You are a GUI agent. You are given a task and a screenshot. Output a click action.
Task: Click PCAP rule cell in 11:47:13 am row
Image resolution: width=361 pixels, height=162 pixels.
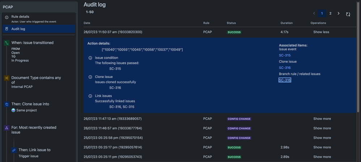coord(207,119)
